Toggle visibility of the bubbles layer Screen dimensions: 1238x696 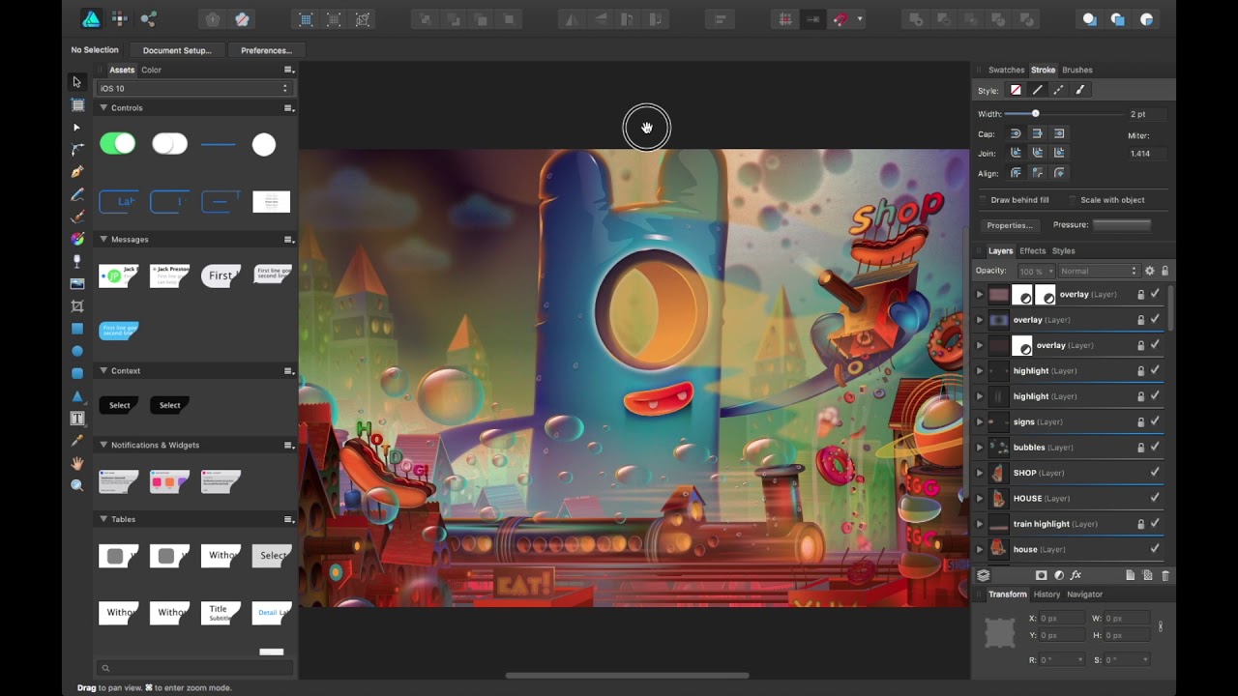1154,447
